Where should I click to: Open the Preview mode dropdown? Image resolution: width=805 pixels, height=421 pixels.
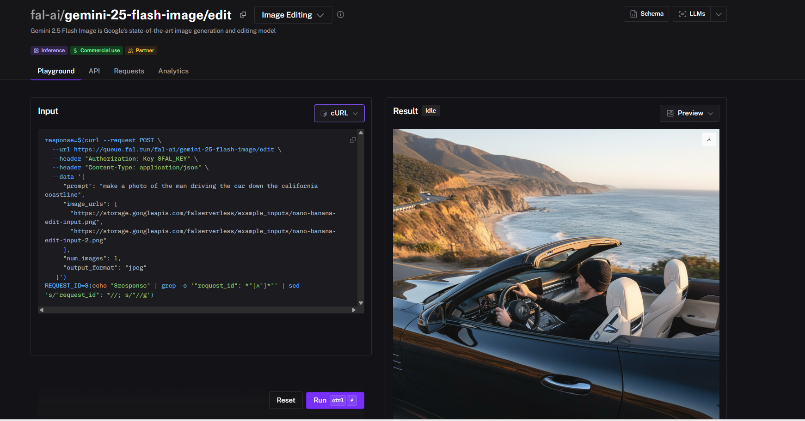[x=689, y=113]
